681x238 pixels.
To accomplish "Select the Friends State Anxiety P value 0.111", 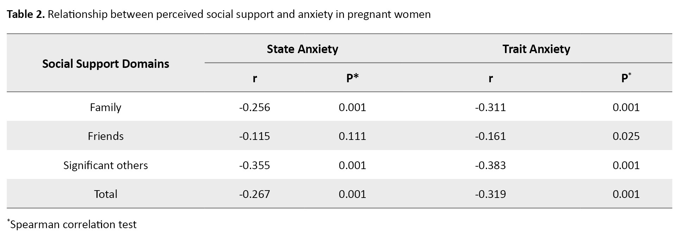I will [352, 136].
